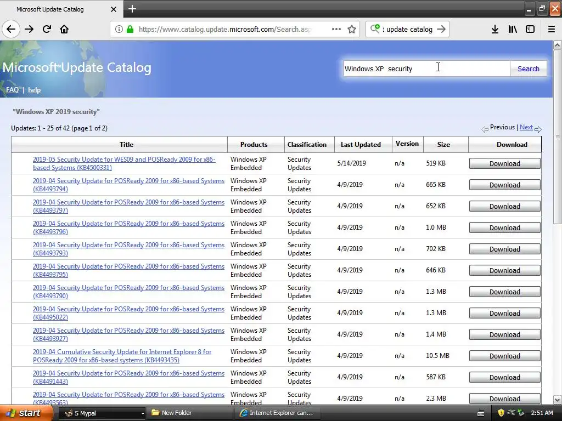Show site information icon in address bar
Screen dimensions: 562x421
click(x=119, y=29)
